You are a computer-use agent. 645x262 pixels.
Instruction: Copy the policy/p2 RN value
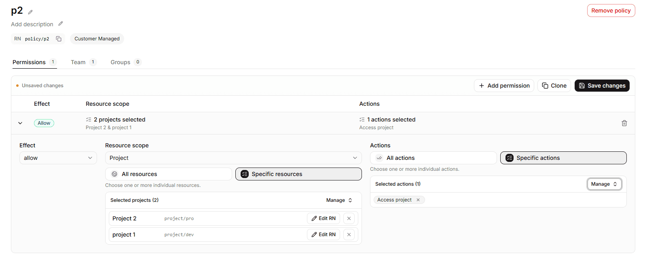[x=59, y=39]
